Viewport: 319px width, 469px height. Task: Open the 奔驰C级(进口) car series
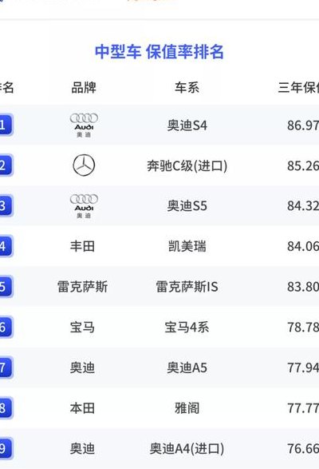tap(187, 165)
